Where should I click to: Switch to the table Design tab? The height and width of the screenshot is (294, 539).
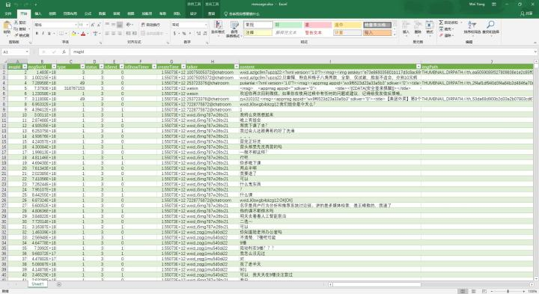click(x=193, y=13)
